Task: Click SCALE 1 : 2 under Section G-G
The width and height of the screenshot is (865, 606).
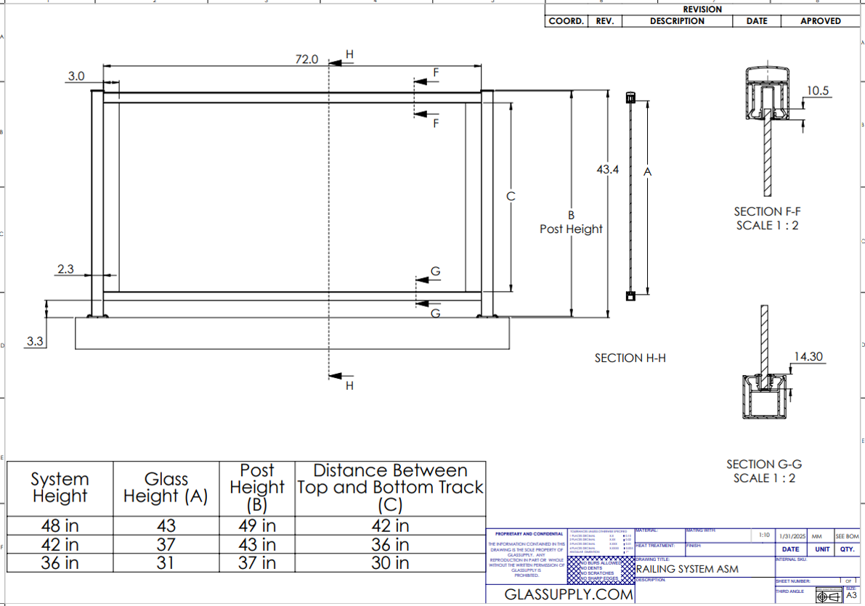Action: (x=764, y=478)
